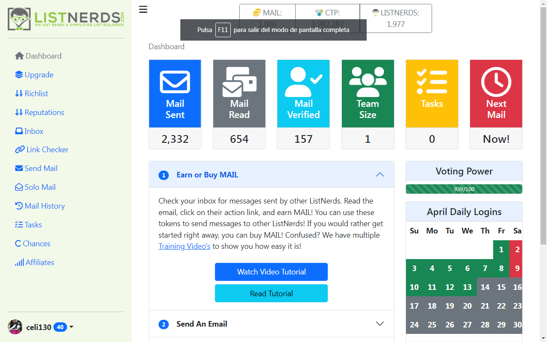Open the Training Video's link

(x=184, y=246)
